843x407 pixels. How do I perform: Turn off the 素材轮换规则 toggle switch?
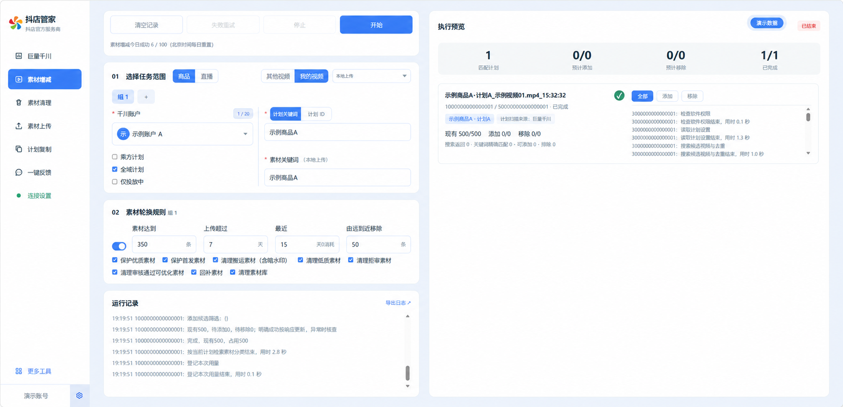pyautogui.click(x=119, y=246)
